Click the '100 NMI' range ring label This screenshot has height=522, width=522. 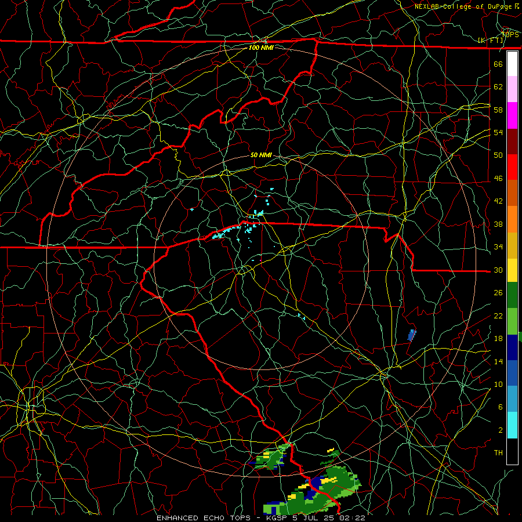click(261, 48)
